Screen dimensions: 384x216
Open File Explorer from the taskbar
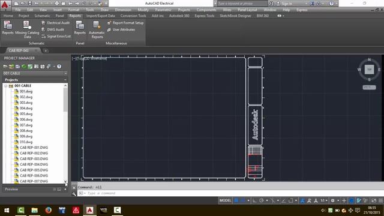click(35, 210)
